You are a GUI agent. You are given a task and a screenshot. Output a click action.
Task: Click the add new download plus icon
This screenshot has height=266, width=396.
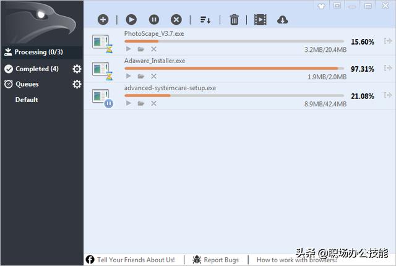(103, 20)
